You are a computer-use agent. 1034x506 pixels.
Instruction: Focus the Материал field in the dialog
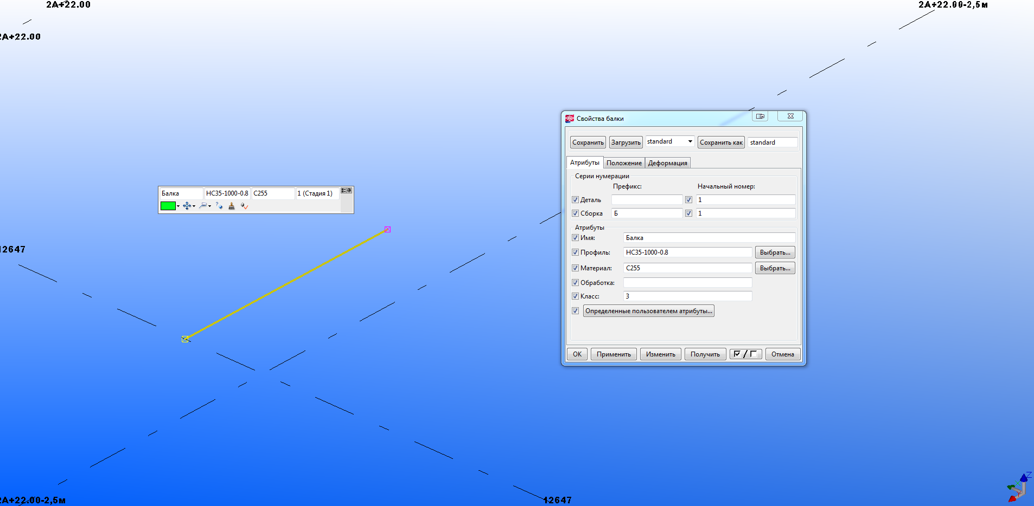(688, 268)
